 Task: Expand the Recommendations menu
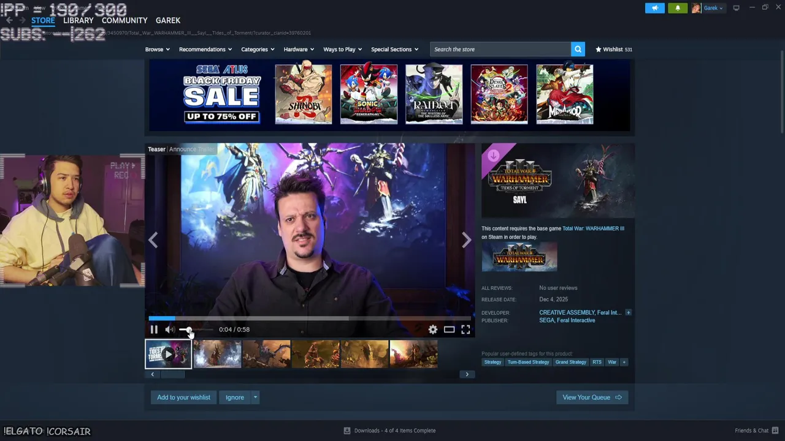205,49
